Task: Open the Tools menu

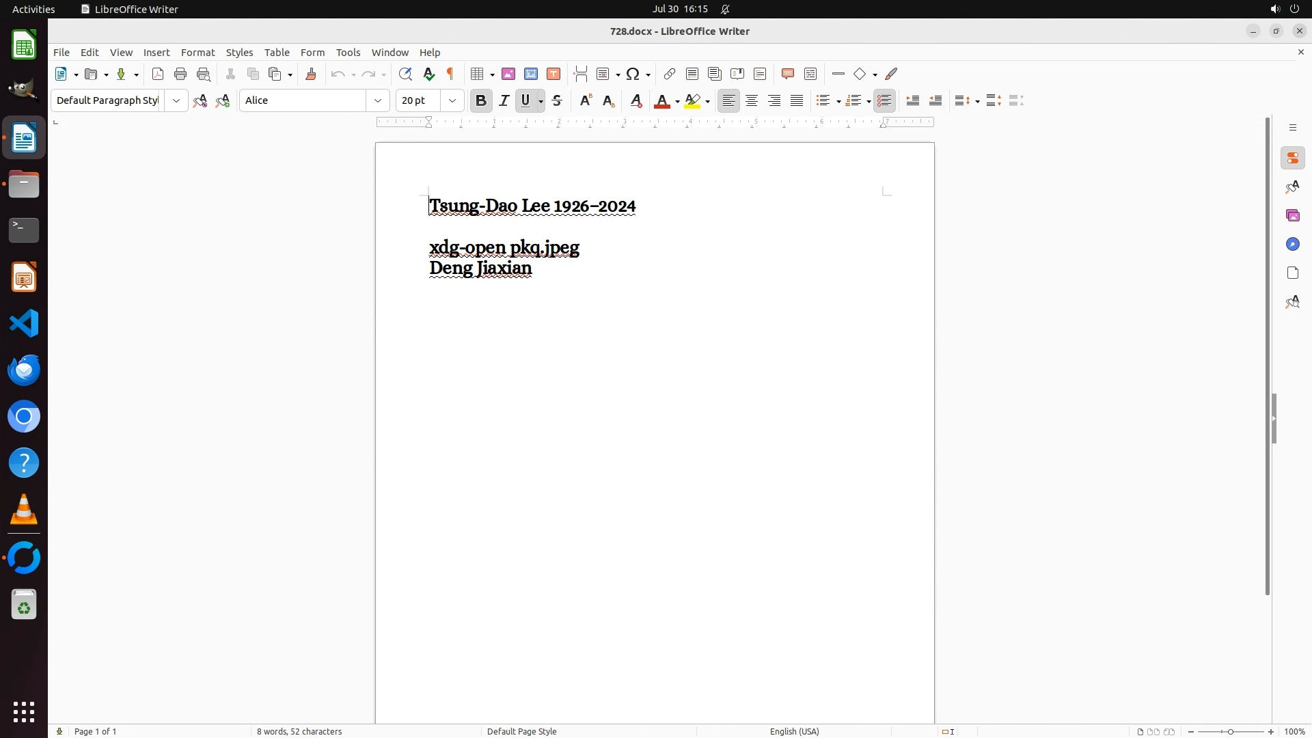Action: click(x=348, y=53)
